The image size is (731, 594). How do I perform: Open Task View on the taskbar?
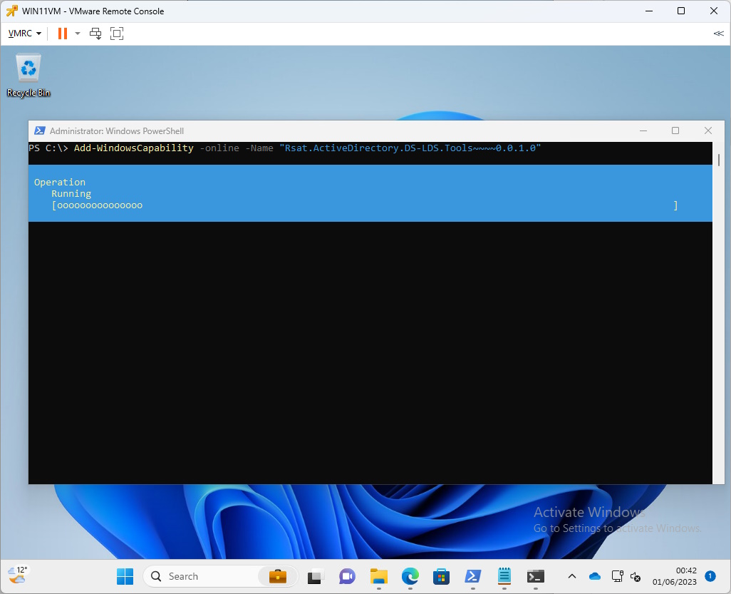316,577
